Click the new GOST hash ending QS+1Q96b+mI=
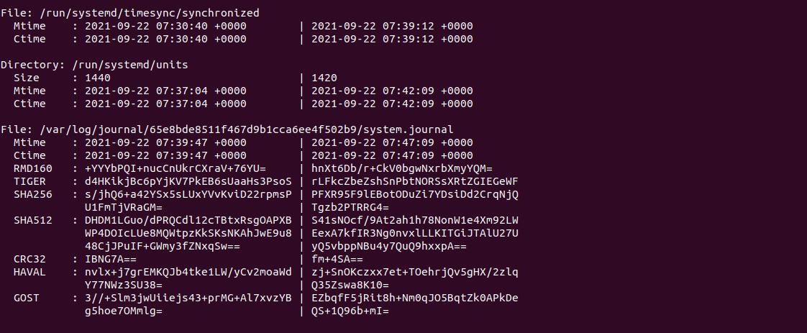Viewport: 807px width, 333px height. click(x=350, y=311)
